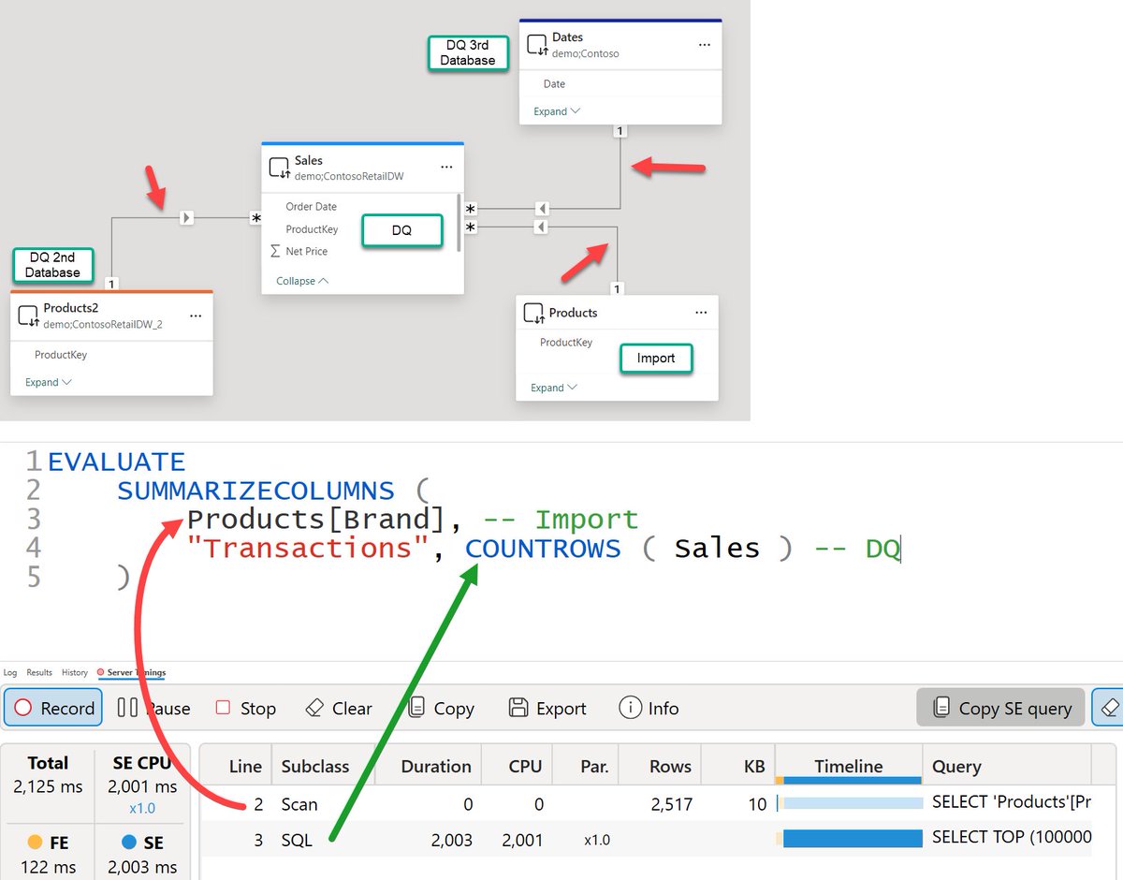Expand the Products2 table fields
Viewport: 1123px width, 880px height.
pos(49,382)
